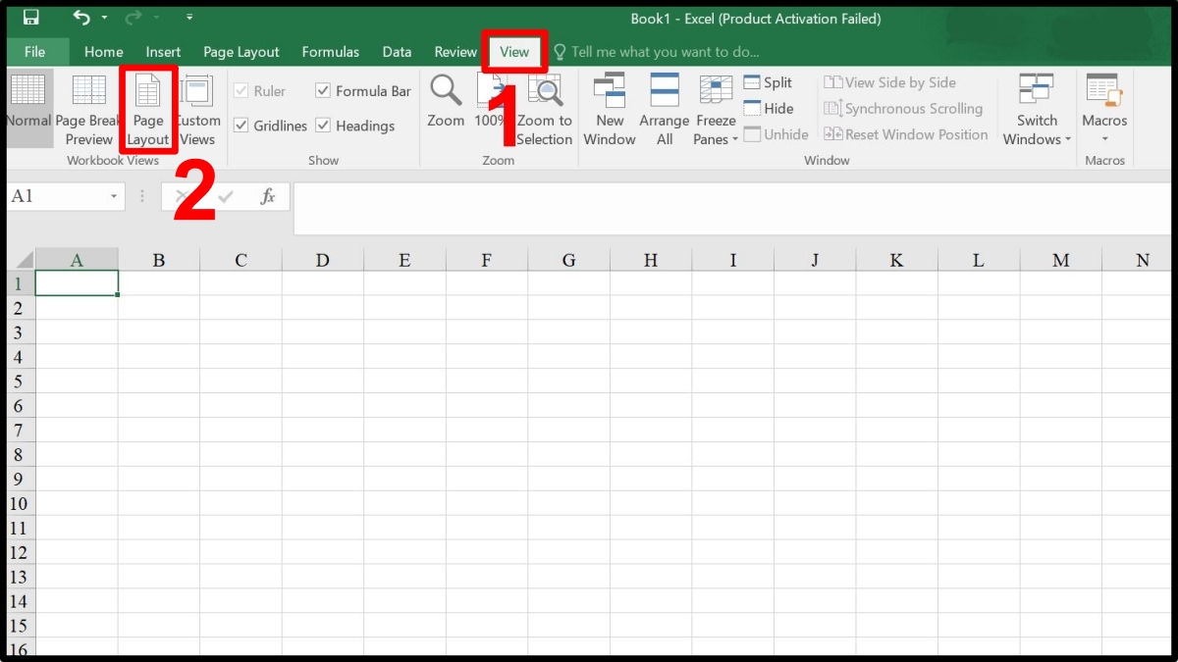This screenshot has height=662, width=1178.
Task: Uncheck the Formula Bar option
Action: tap(324, 90)
